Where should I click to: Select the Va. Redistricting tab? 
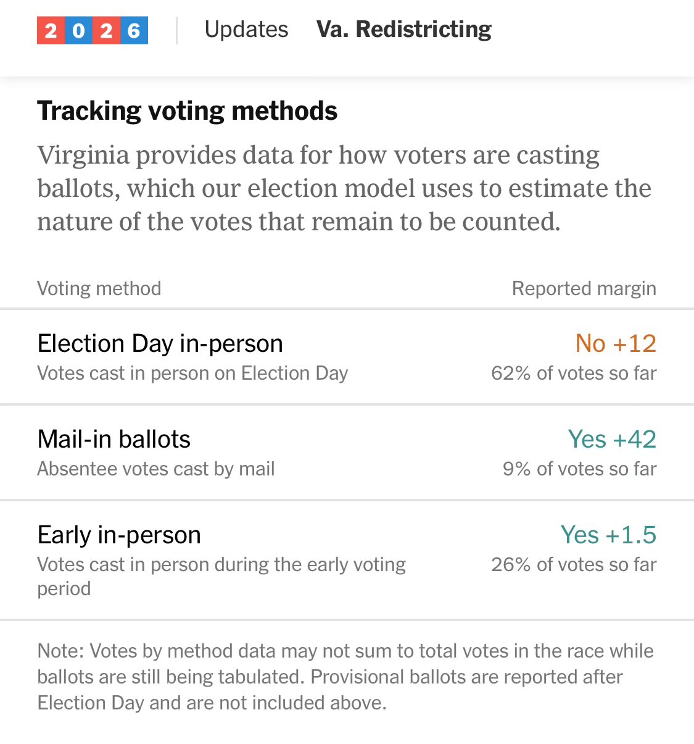coord(403,30)
